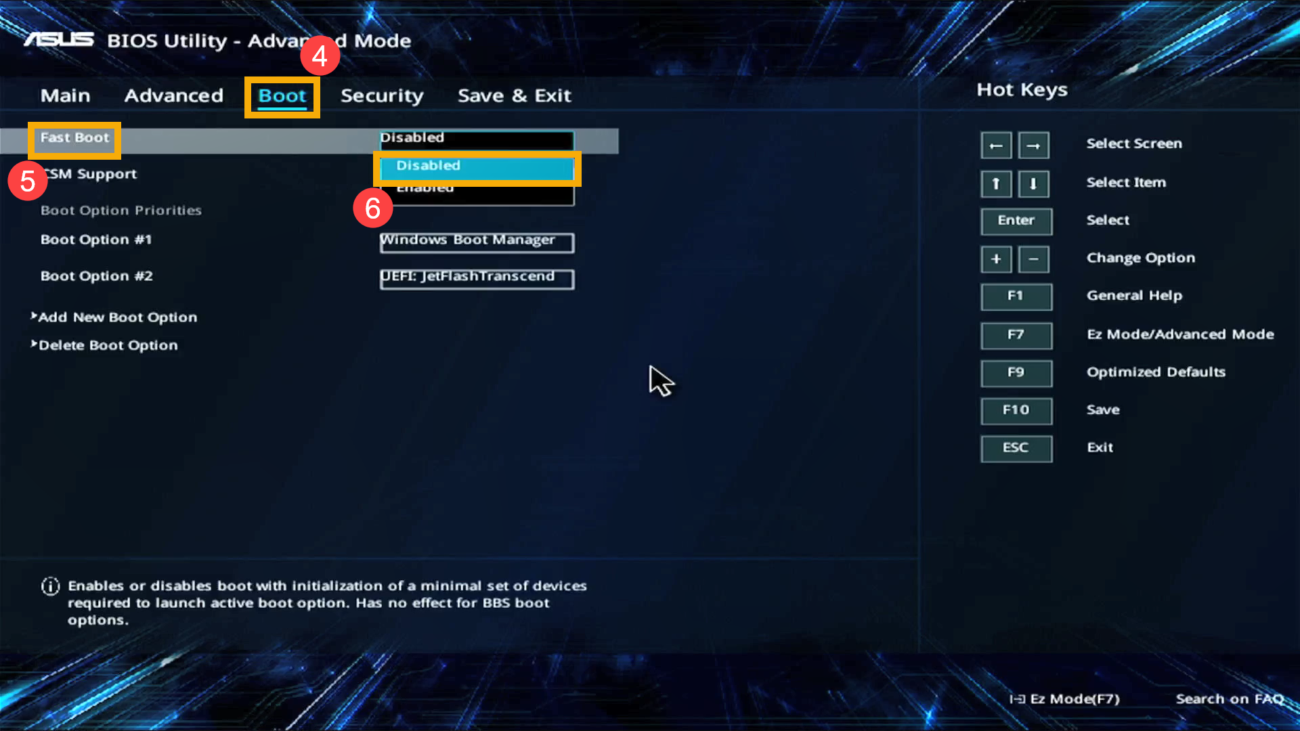Select the Main tab

[64, 95]
